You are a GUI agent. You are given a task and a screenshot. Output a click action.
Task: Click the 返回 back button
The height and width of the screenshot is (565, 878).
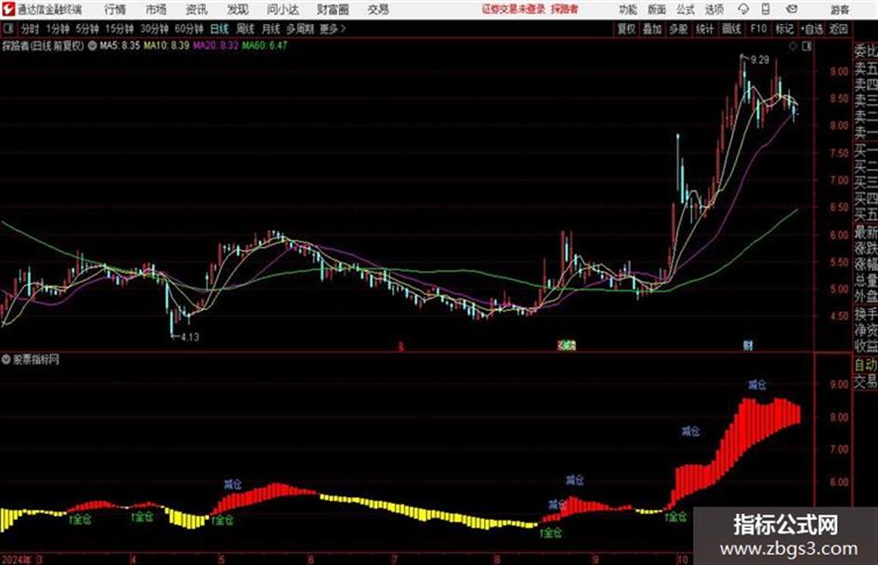838,29
